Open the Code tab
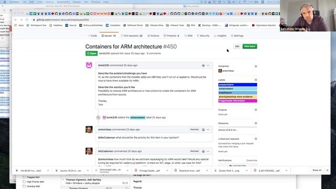This screenshot has height=189, width=336. point(92,36)
